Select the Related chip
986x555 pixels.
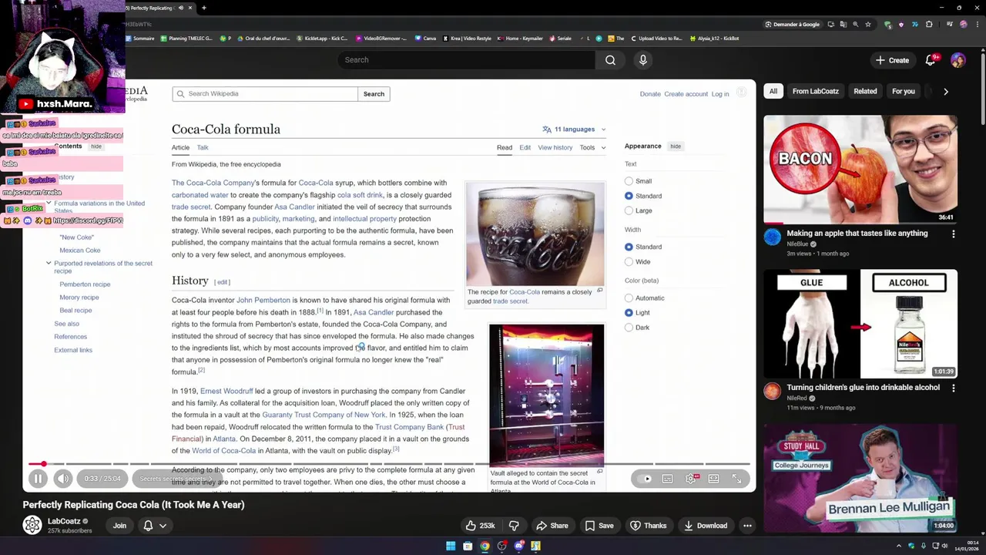point(865,91)
